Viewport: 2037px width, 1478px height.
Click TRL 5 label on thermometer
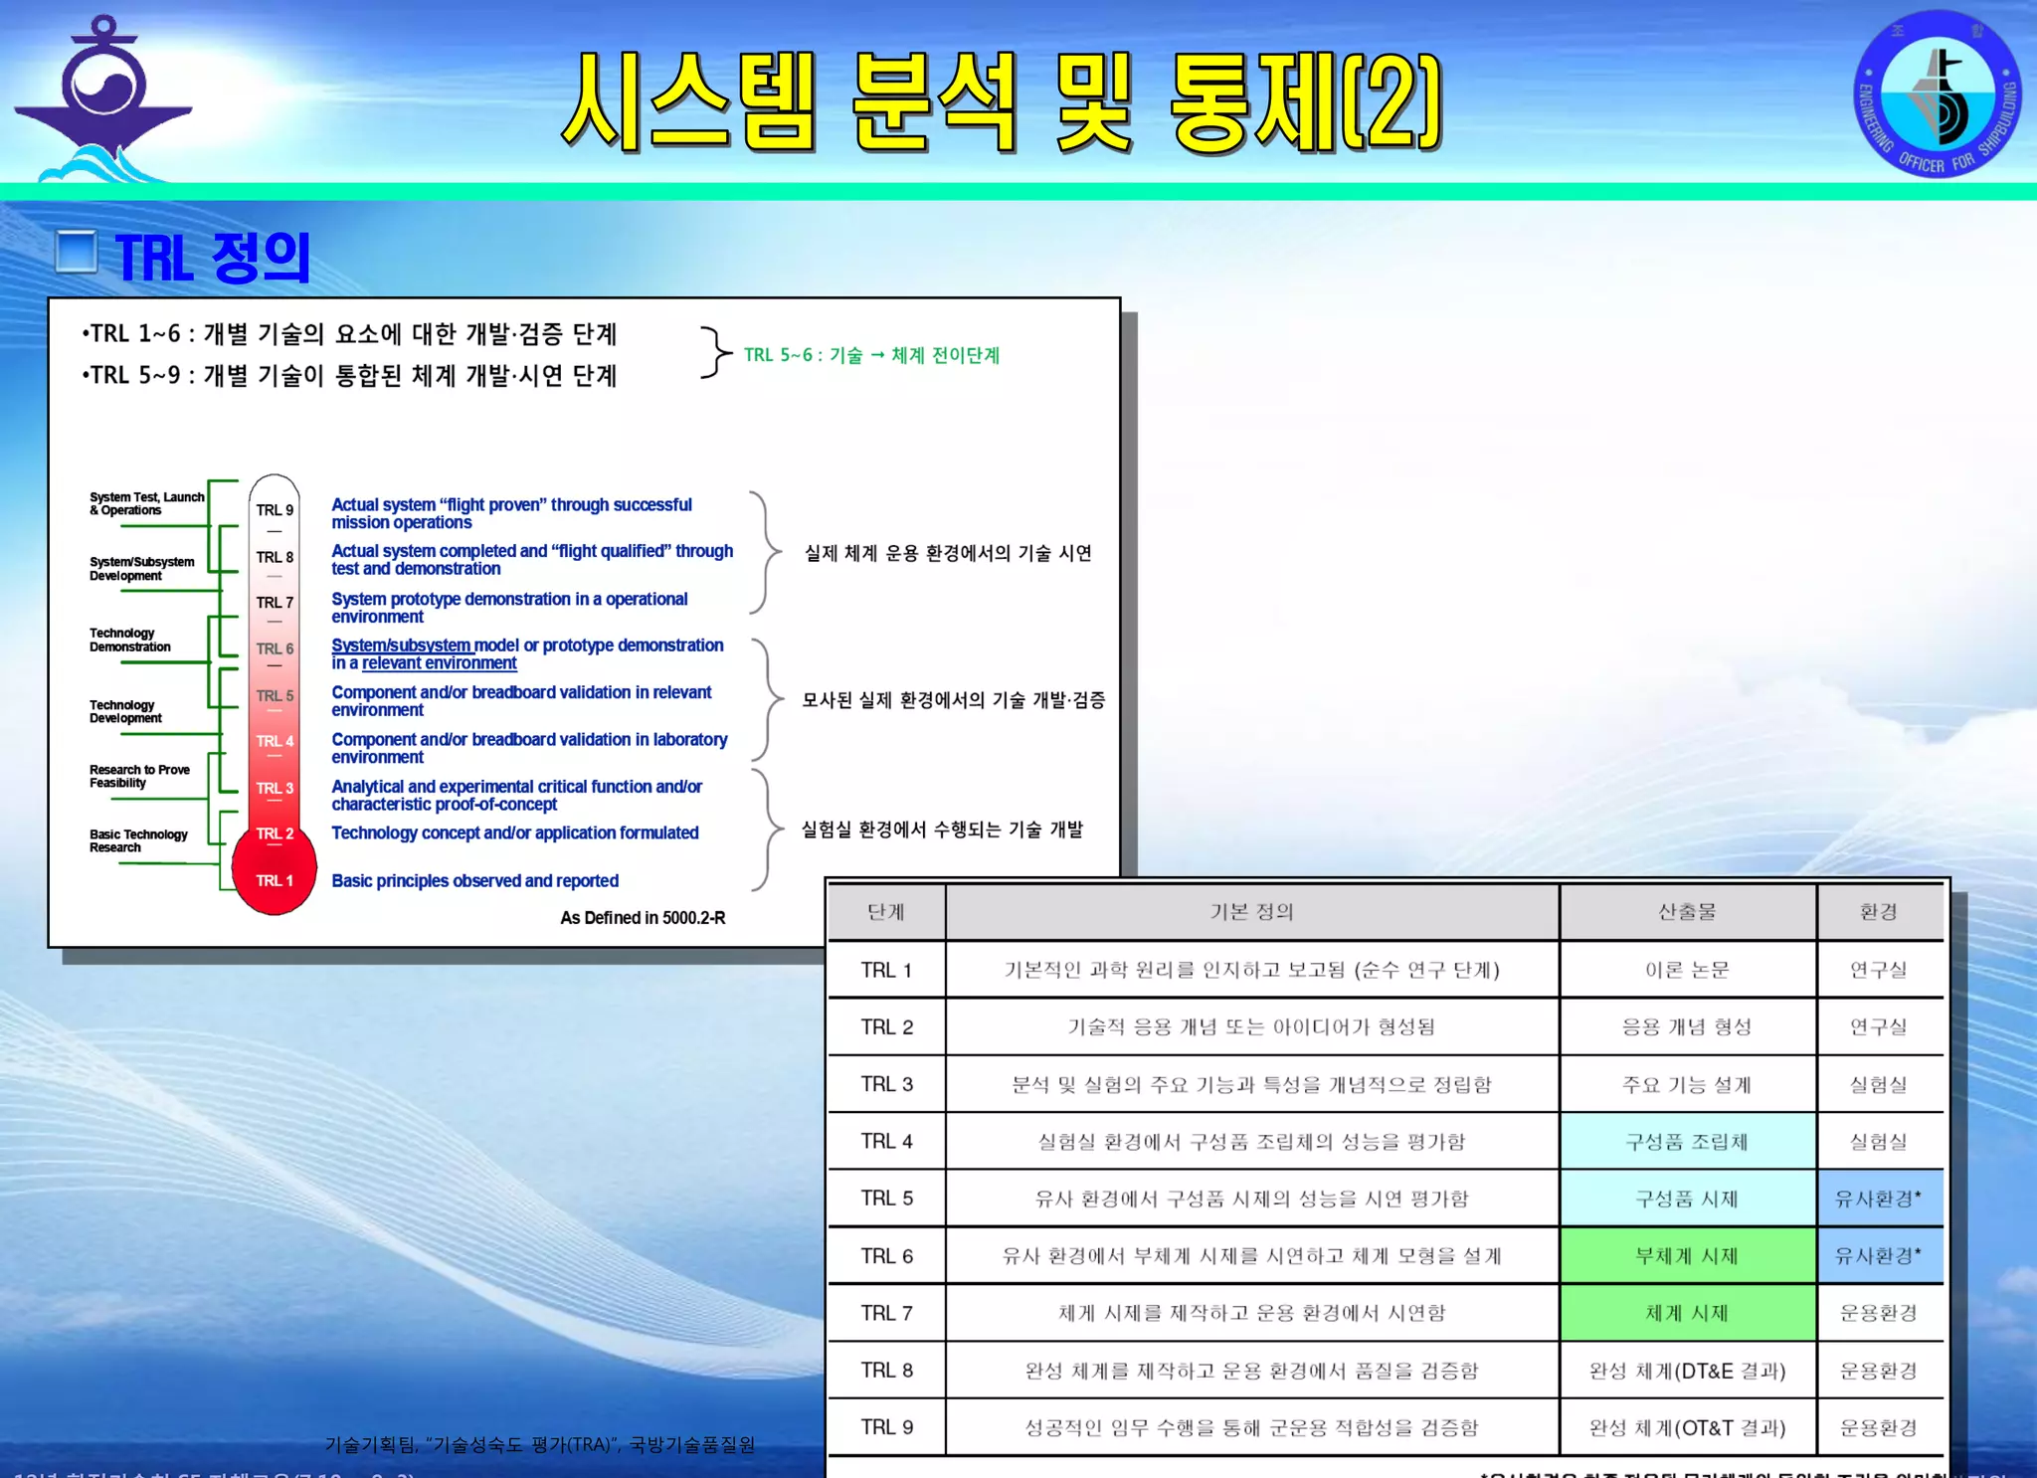pyautogui.click(x=275, y=695)
